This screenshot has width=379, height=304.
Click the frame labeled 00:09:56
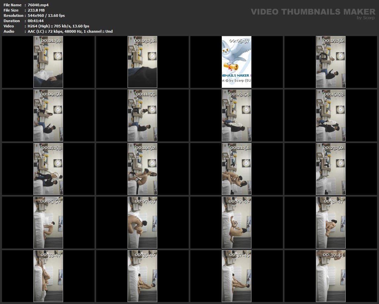pyautogui.click(x=48, y=115)
